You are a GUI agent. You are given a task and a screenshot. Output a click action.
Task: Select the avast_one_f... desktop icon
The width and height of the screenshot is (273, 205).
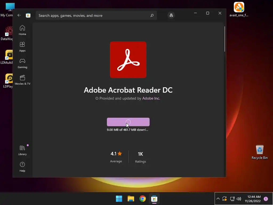click(x=239, y=9)
